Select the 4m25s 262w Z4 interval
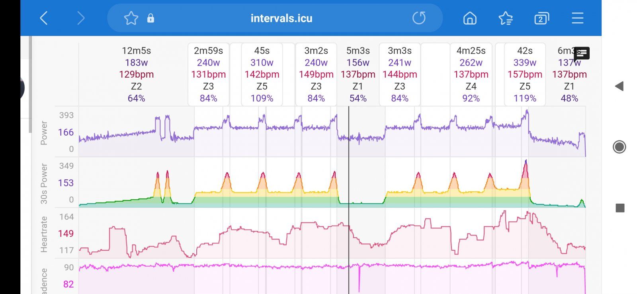The image size is (637, 294). pyautogui.click(x=471, y=74)
